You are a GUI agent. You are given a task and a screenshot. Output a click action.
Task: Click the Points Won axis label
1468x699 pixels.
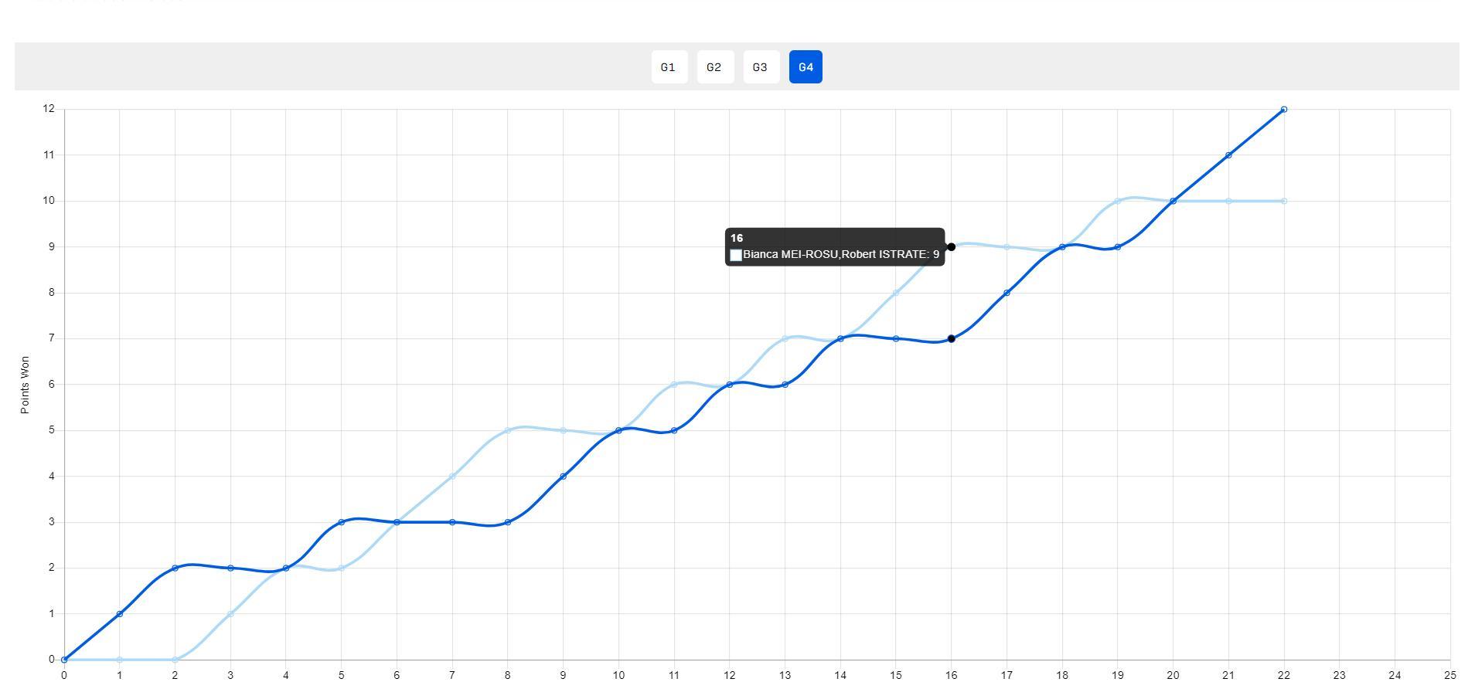(25, 385)
